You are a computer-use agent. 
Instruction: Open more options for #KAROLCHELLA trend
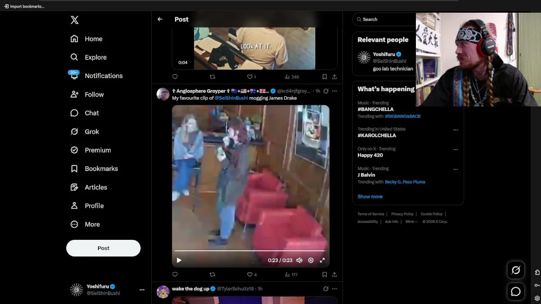tap(456, 130)
